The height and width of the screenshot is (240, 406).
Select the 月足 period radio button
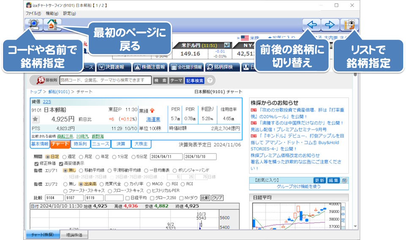(x=81, y=157)
